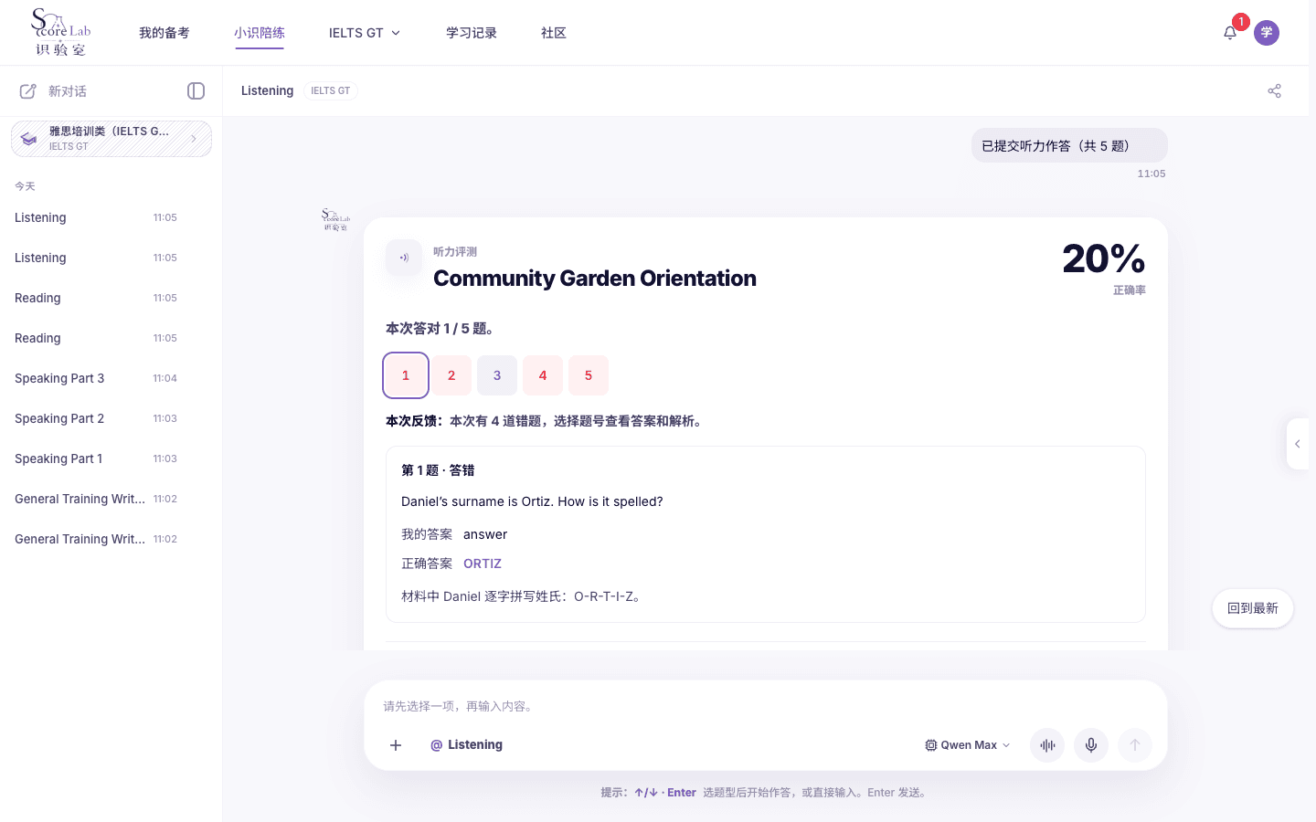Image resolution: width=1316 pixels, height=822 pixels.
Task: Click the Community Garden Orientation title
Action: pos(595,279)
